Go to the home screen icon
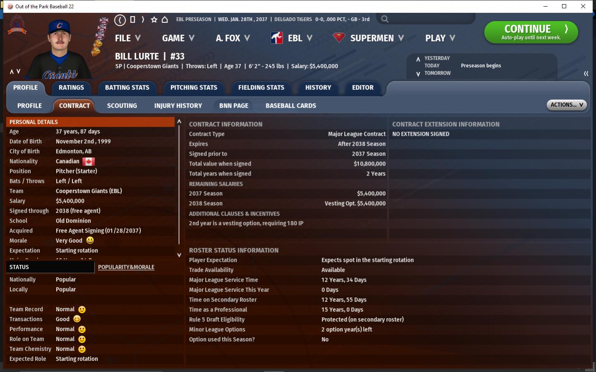 click(x=165, y=19)
